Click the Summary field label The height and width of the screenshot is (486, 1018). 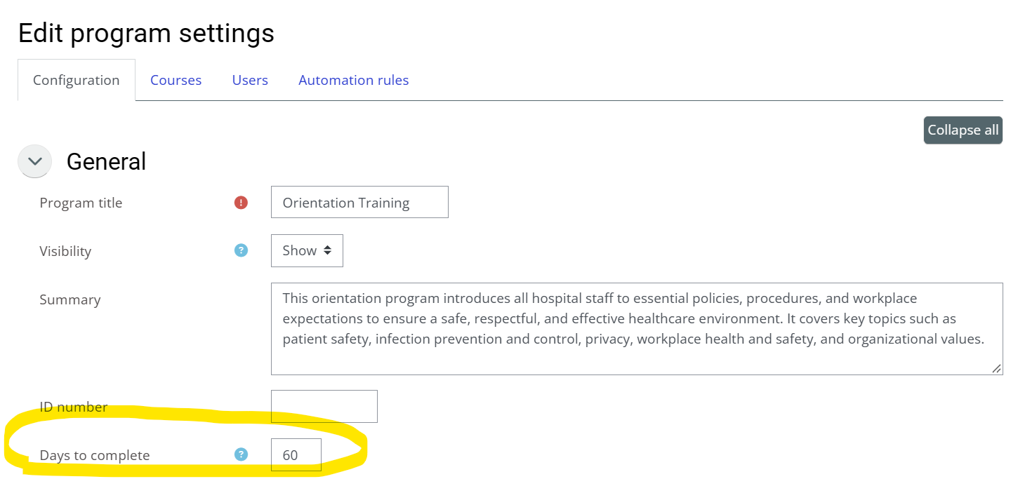point(70,299)
